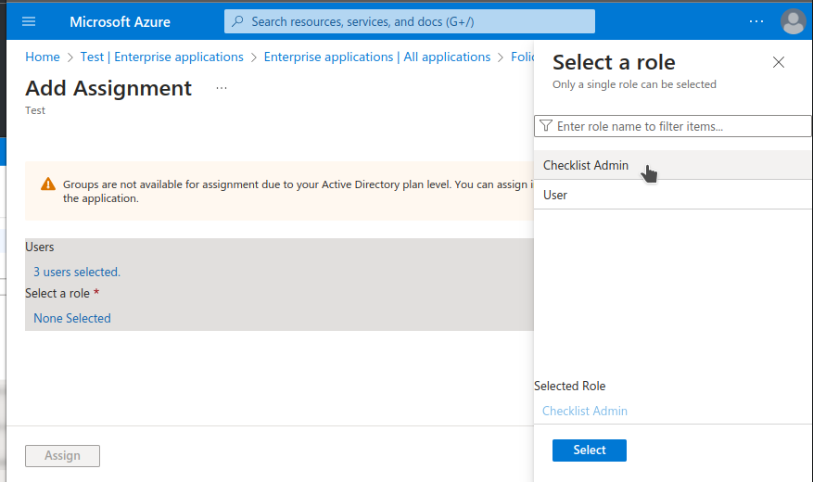
Task: Confirm role with the Select button
Action: (589, 450)
